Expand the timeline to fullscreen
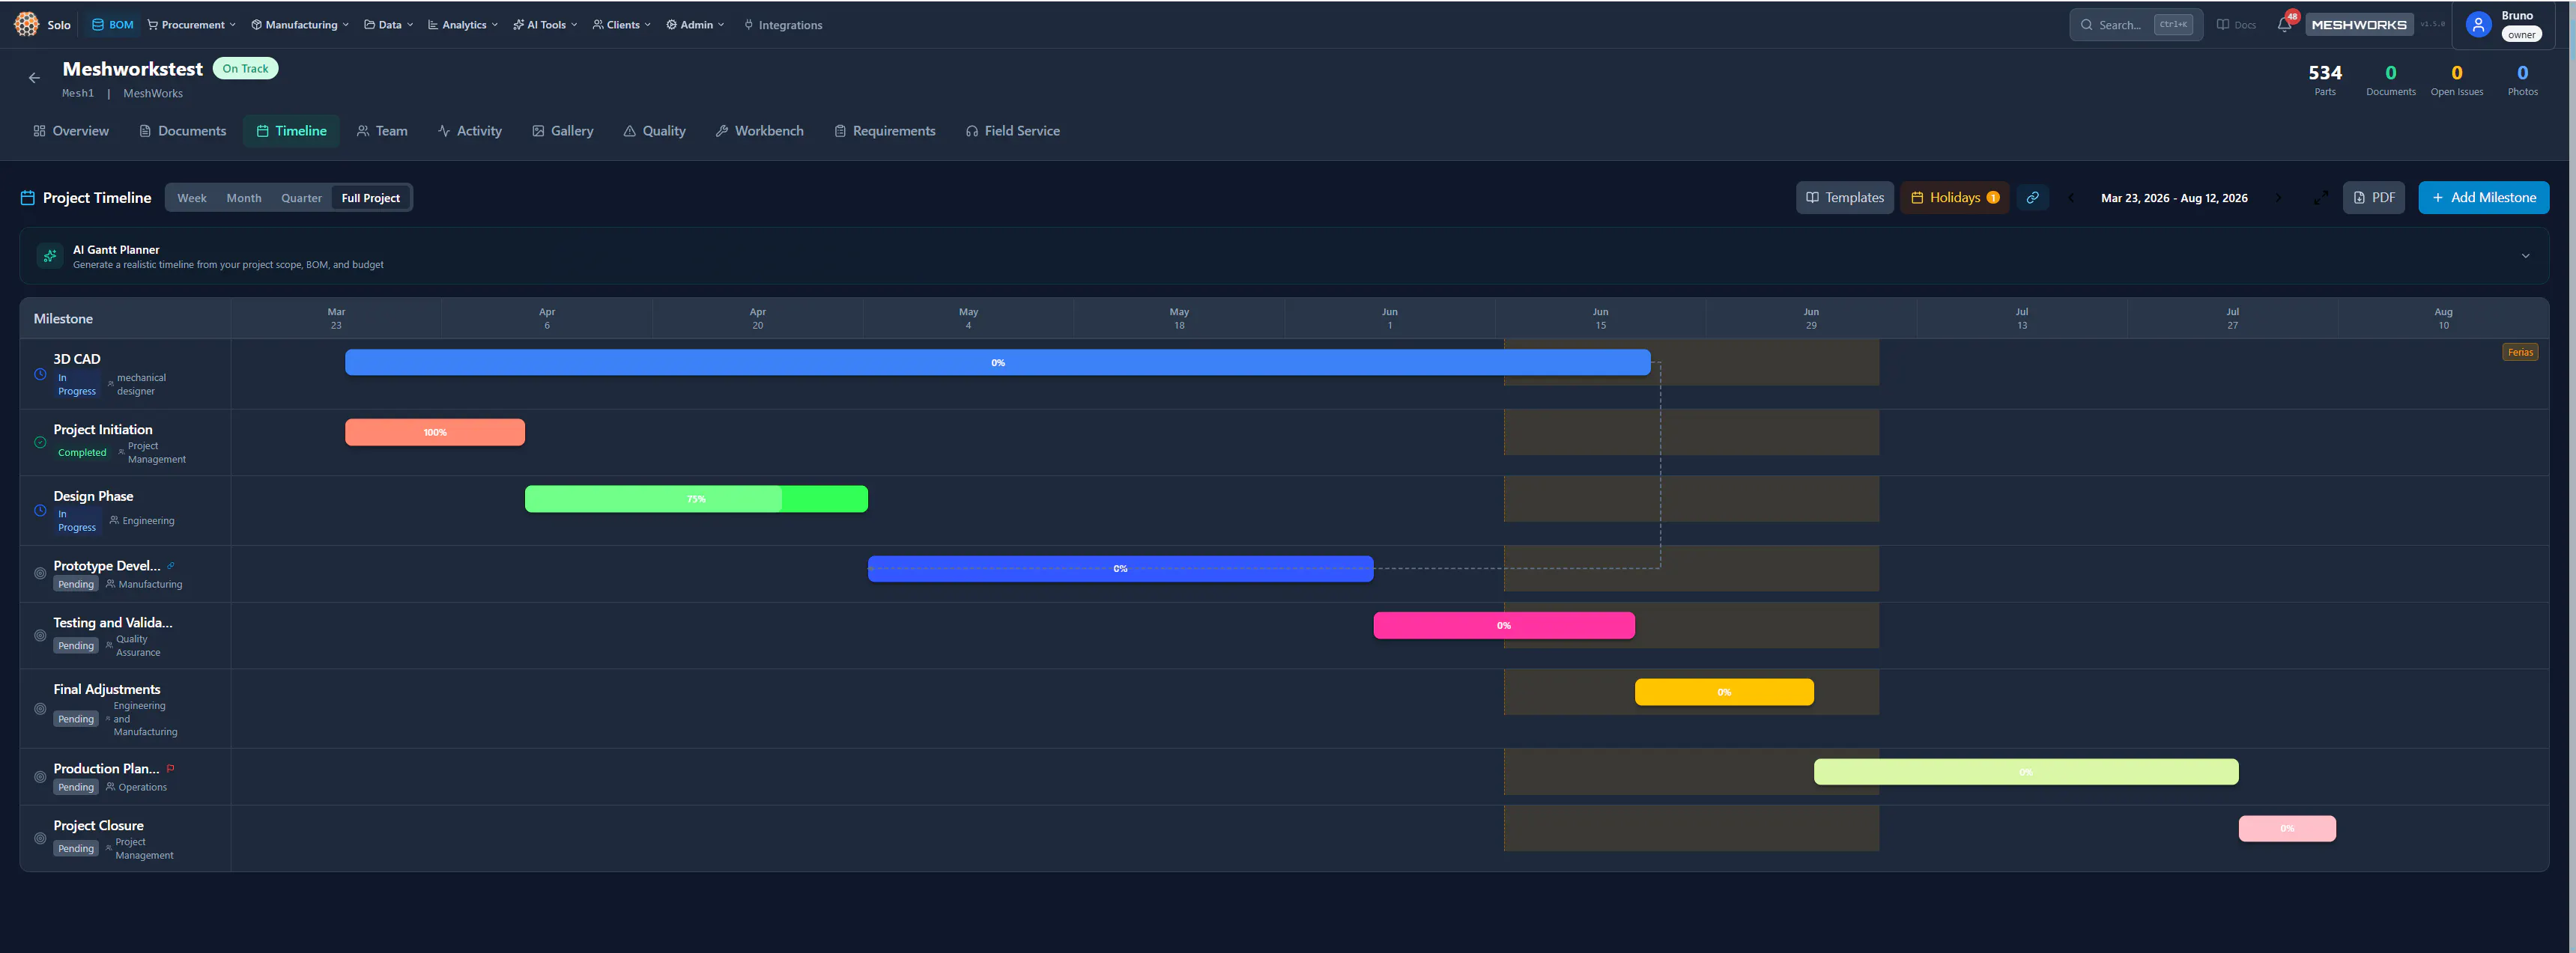 coord(2321,198)
